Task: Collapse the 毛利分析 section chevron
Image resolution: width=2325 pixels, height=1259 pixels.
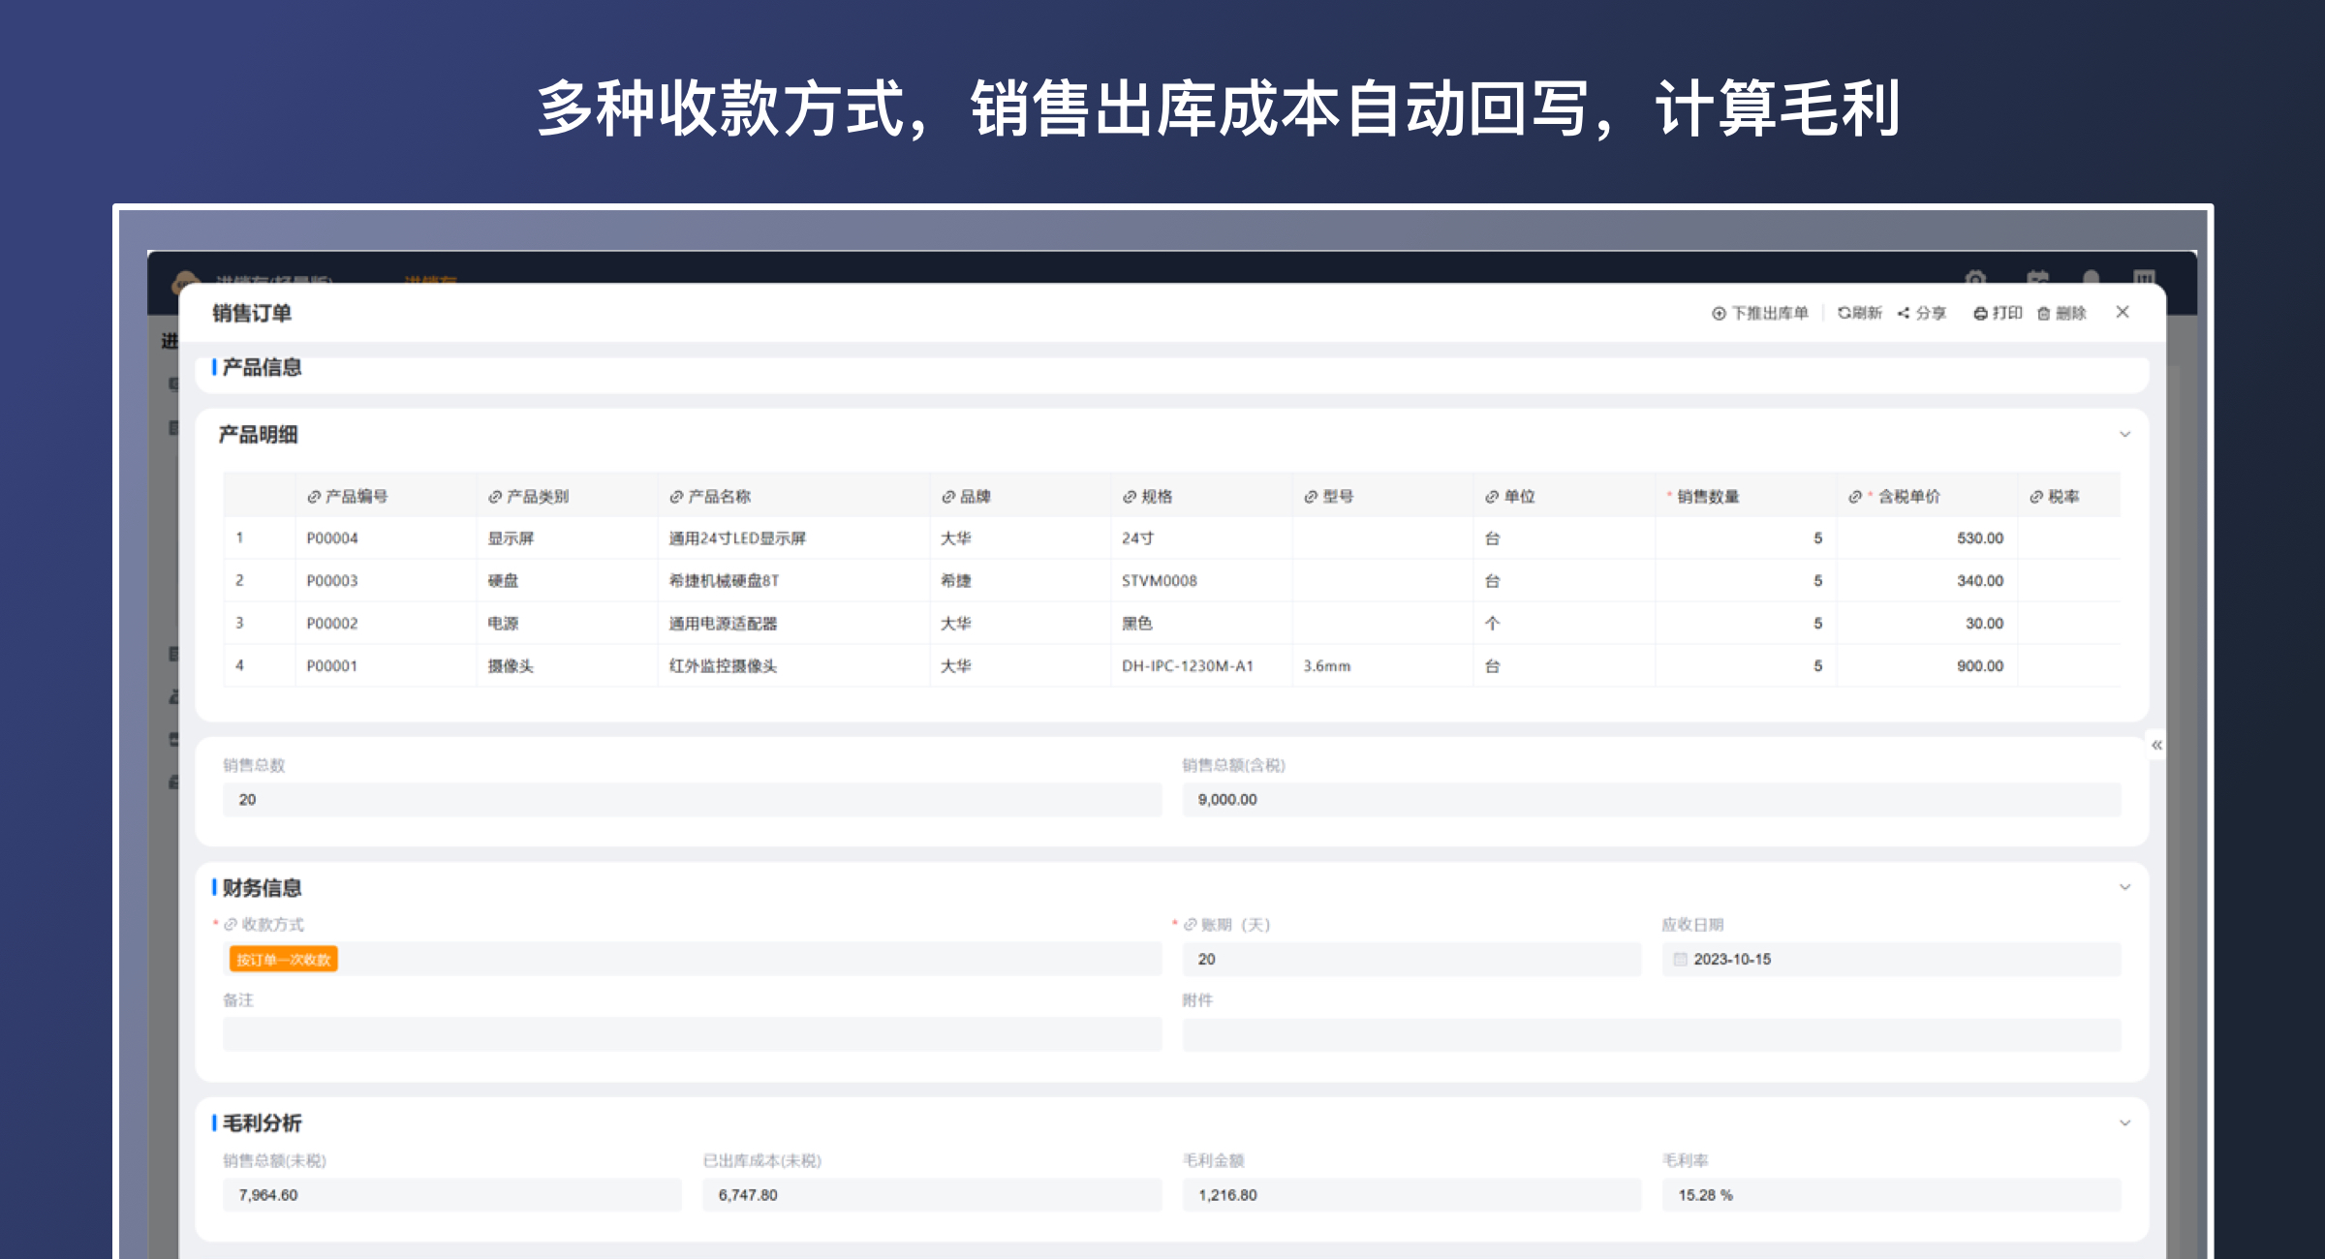Action: pos(2124,1123)
